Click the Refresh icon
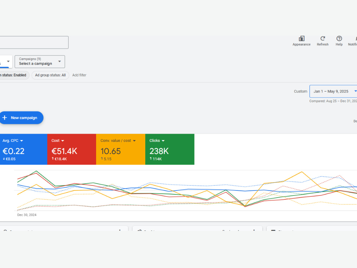This screenshot has width=357, height=268. pos(322,39)
